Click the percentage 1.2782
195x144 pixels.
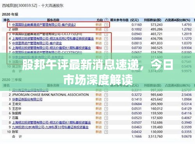[186, 29]
